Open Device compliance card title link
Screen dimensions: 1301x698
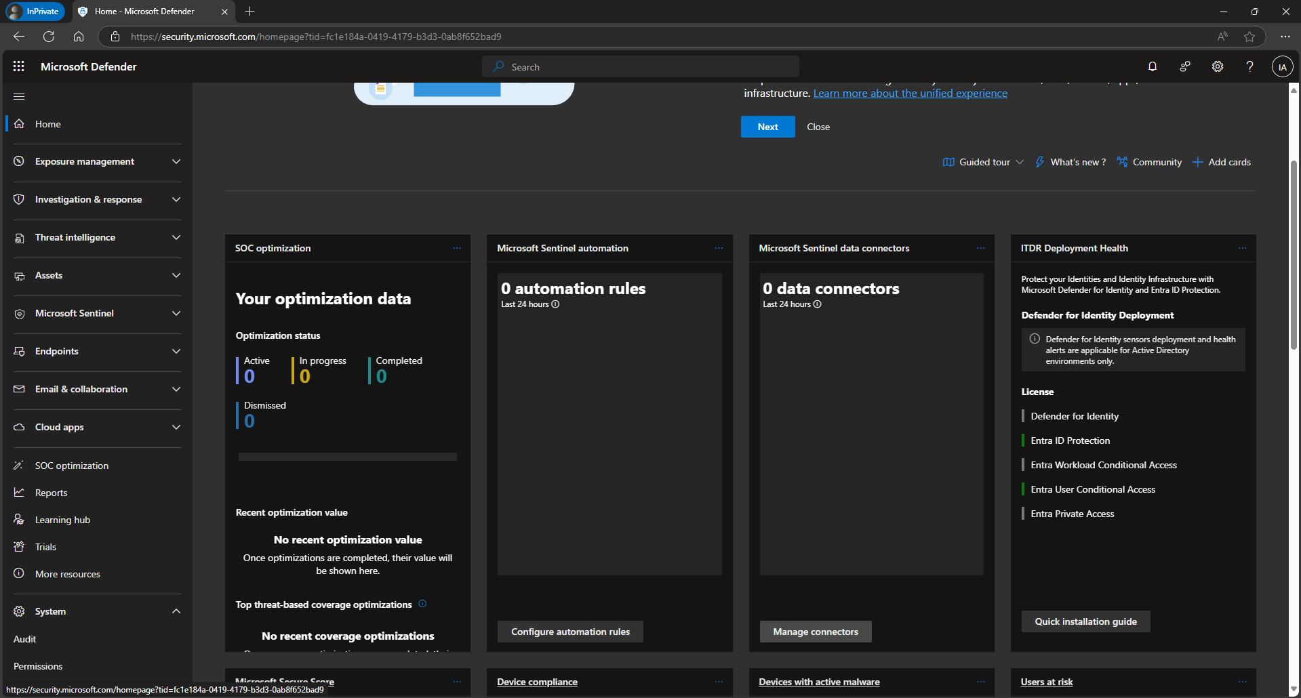click(x=537, y=682)
